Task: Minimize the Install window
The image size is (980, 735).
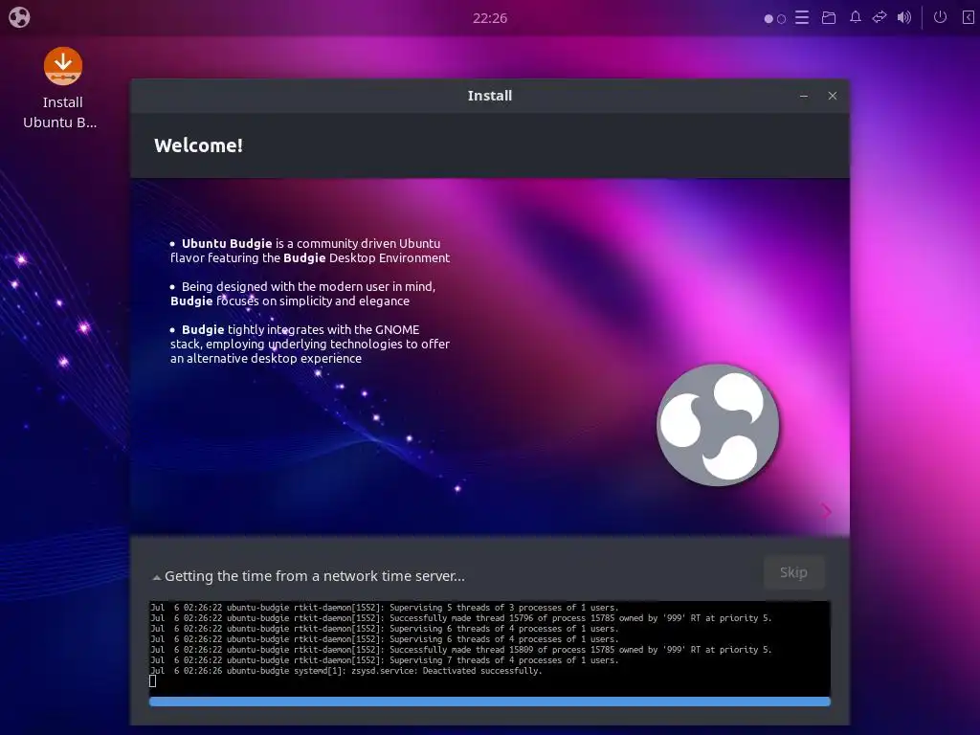Action: 804,97
